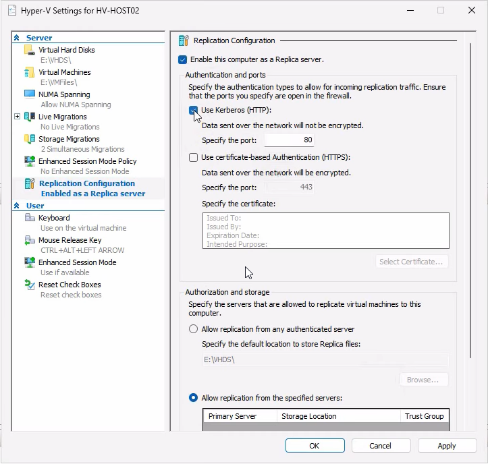Click the default Replica location field E:\VHDS\

coord(325,360)
